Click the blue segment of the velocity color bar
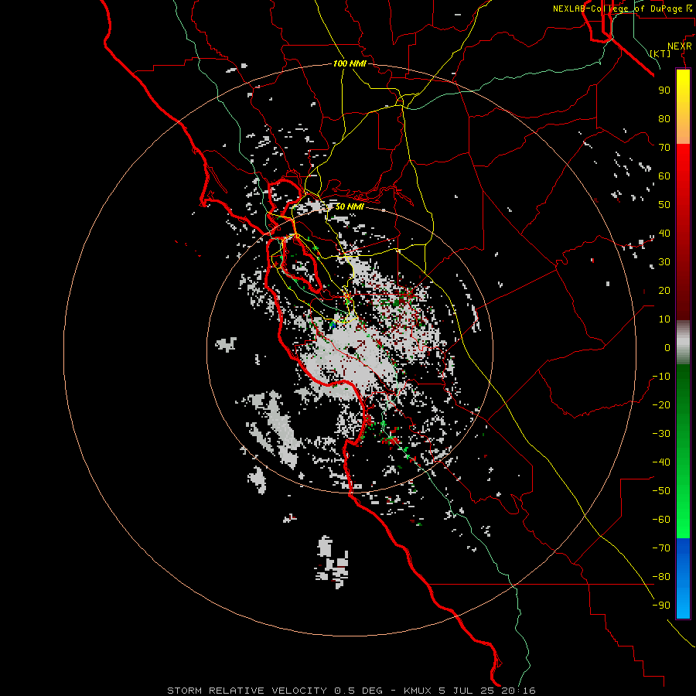 pos(683,578)
